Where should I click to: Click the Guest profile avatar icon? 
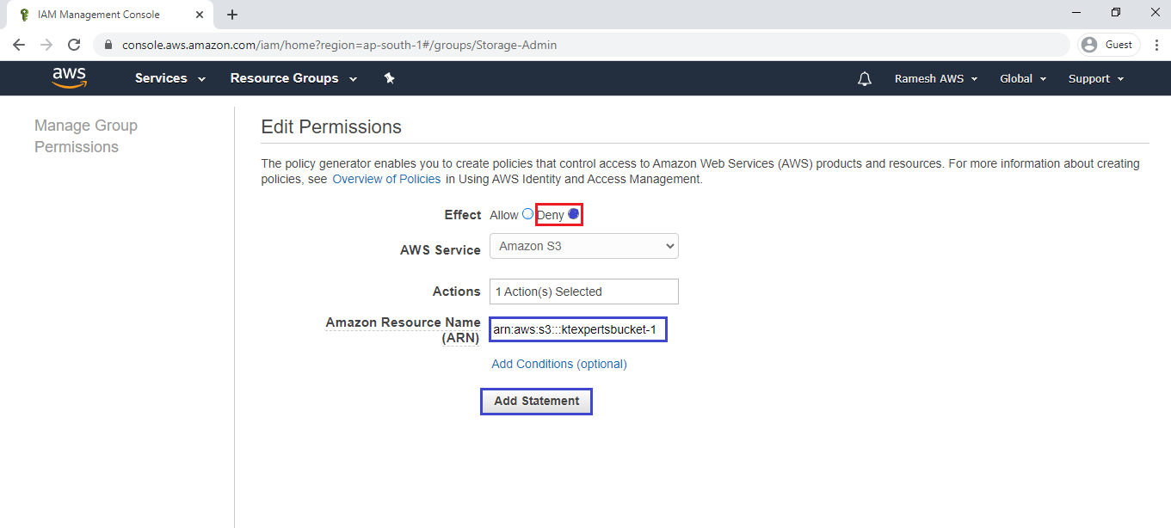(1090, 45)
